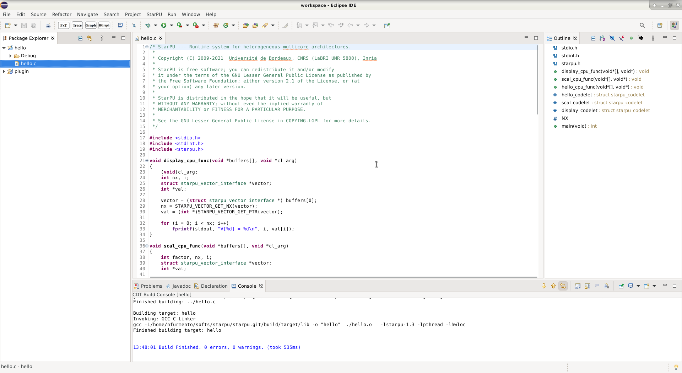Click the tip lightbulb in status bar
Image resolution: width=682 pixels, height=373 pixels.
click(x=676, y=367)
